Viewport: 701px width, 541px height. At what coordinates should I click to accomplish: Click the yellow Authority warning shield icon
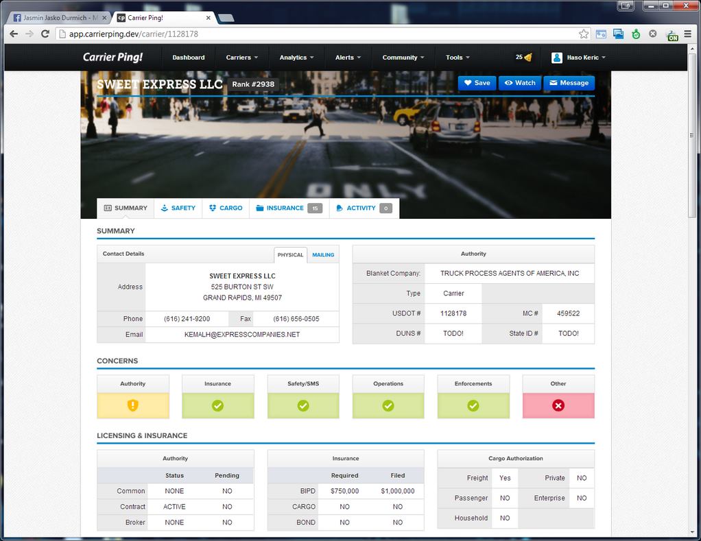133,405
